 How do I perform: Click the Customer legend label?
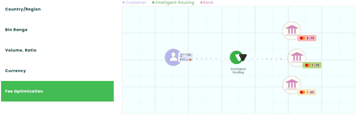point(136,2)
